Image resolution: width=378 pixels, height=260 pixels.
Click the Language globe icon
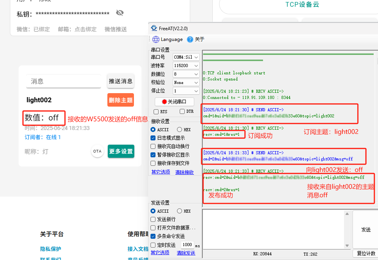(x=156, y=39)
